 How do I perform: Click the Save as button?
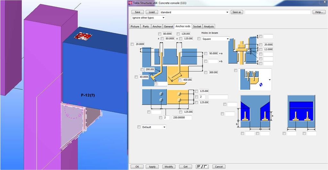(237, 12)
